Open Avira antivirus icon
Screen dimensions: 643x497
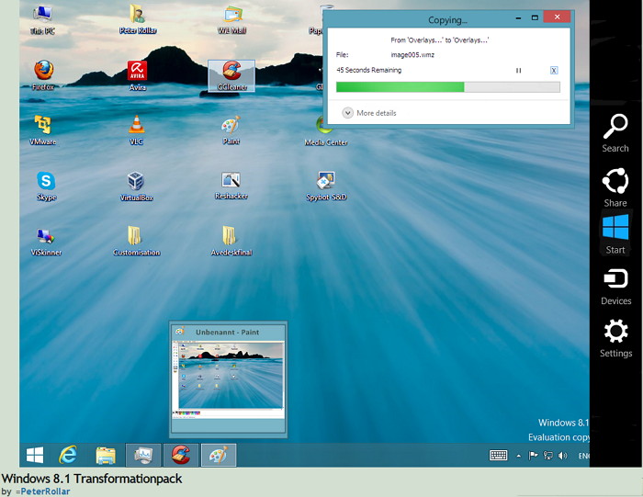point(138,75)
